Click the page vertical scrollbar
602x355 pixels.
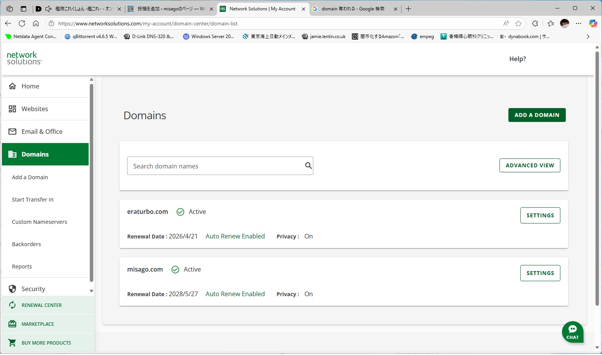(x=597, y=179)
